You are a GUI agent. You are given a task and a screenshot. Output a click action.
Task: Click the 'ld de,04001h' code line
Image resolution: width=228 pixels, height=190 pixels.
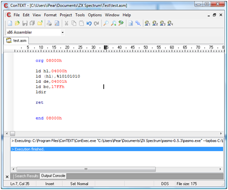pos(51,81)
